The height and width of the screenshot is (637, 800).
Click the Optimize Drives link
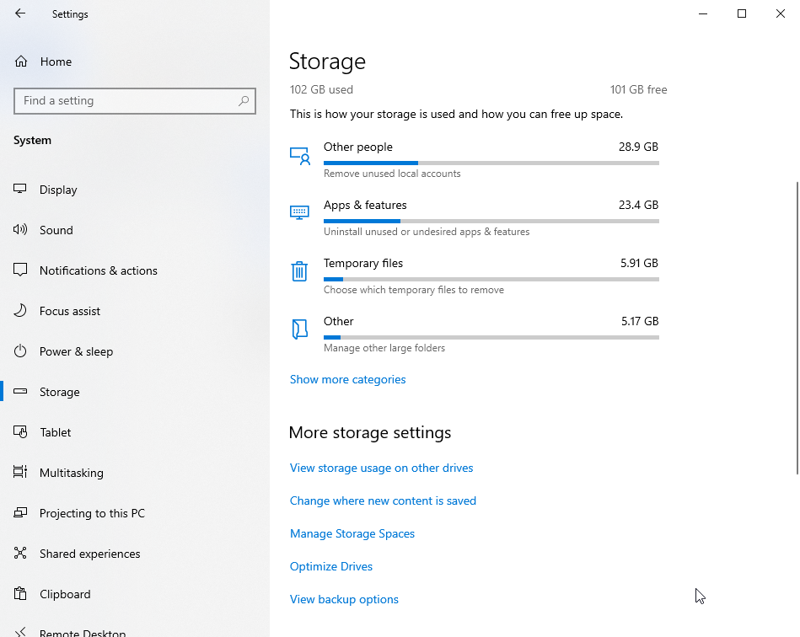[x=331, y=566]
